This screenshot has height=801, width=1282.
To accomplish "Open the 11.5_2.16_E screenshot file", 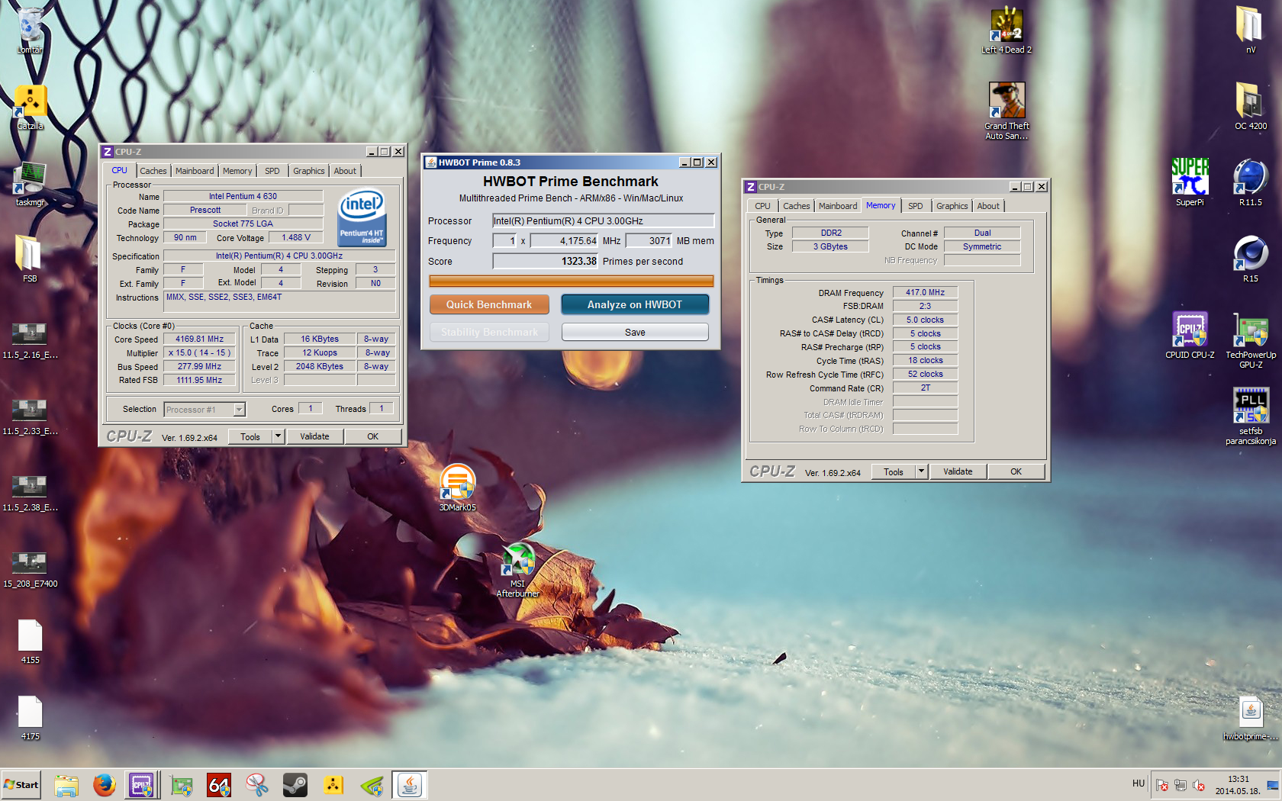I will (30, 339).
